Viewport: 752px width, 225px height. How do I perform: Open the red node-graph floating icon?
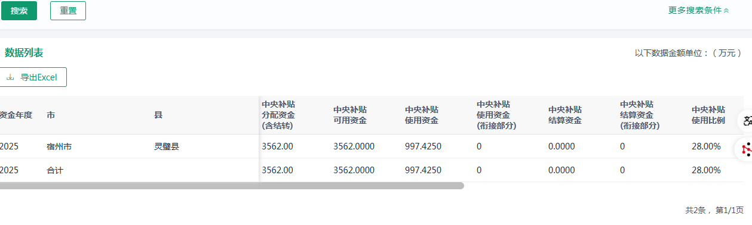coord(745,149)
